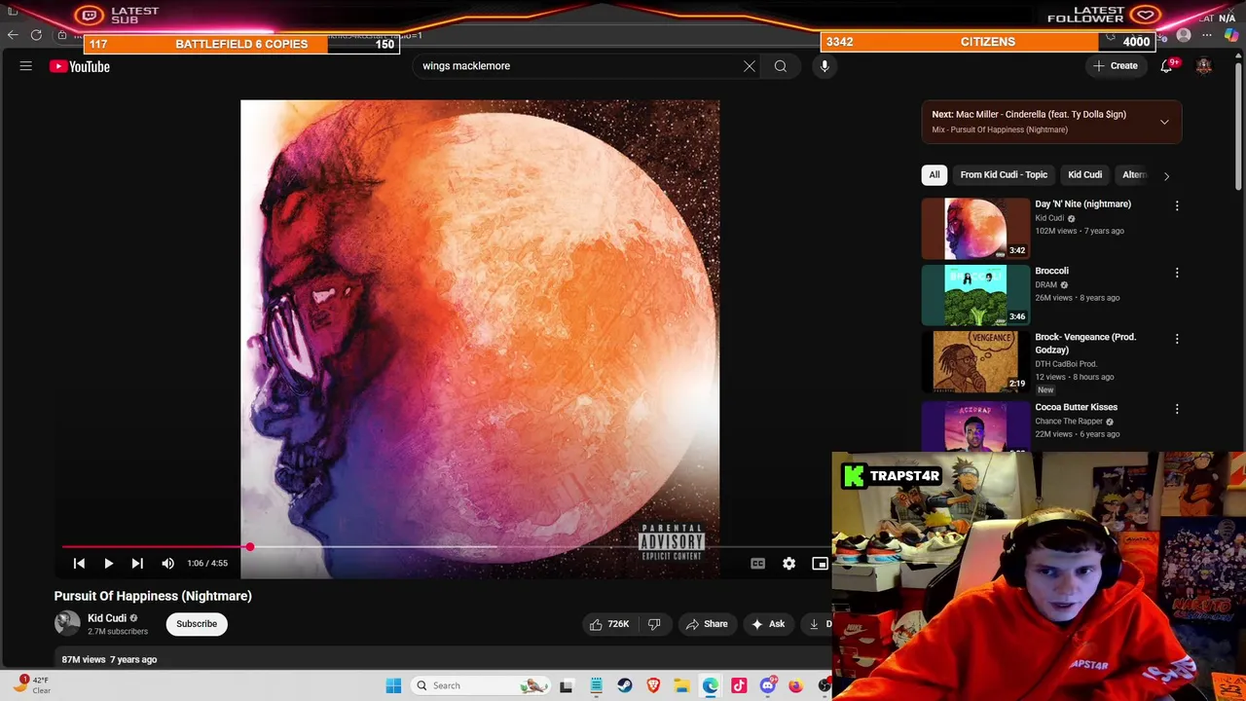Mute the player volume
Screen dimensions: 1246x701
[167, 563]
